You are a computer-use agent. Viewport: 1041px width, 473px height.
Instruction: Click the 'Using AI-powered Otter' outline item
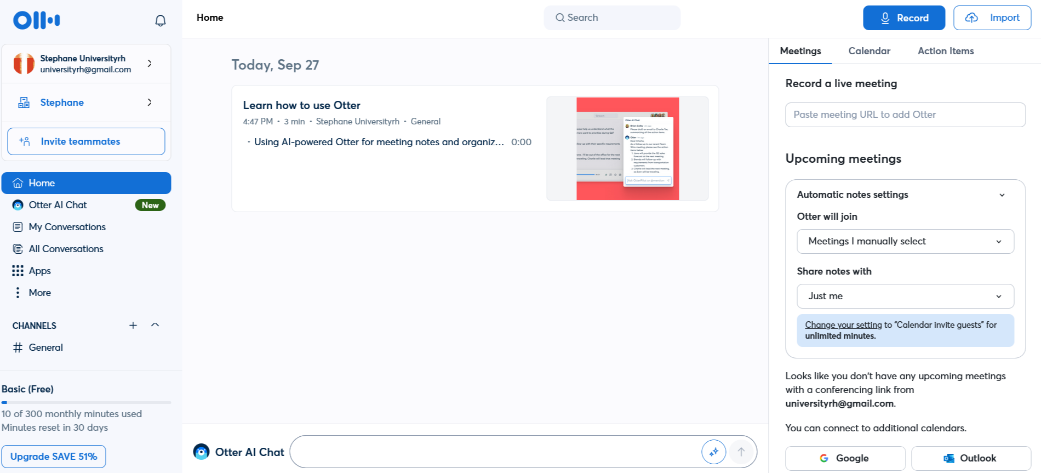click(379, 142)
